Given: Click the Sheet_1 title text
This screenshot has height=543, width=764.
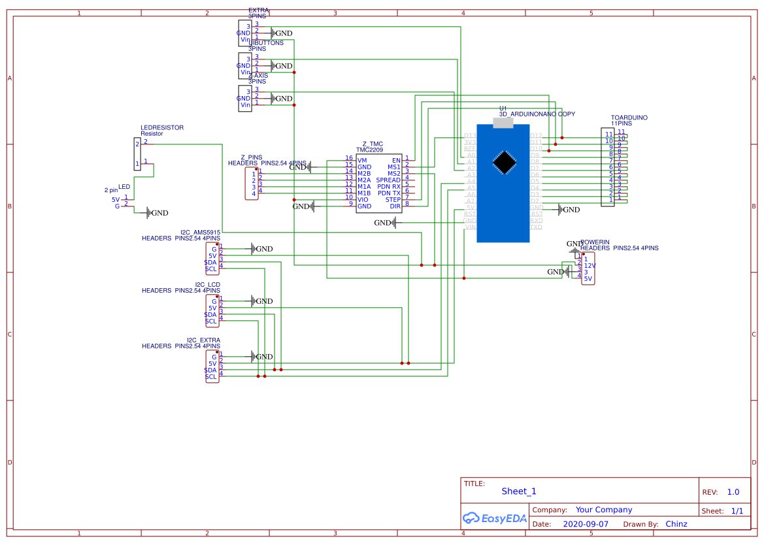Looking at the screenshot, I should (x=518, y=491).
